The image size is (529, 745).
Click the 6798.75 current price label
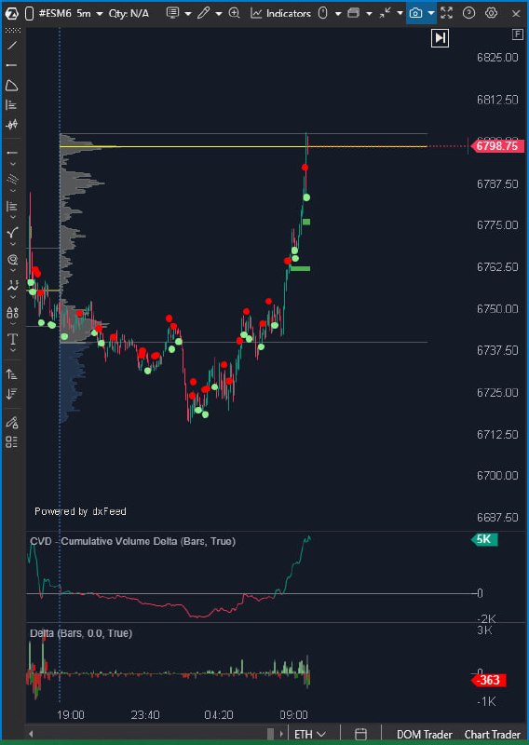pos(496,146)
